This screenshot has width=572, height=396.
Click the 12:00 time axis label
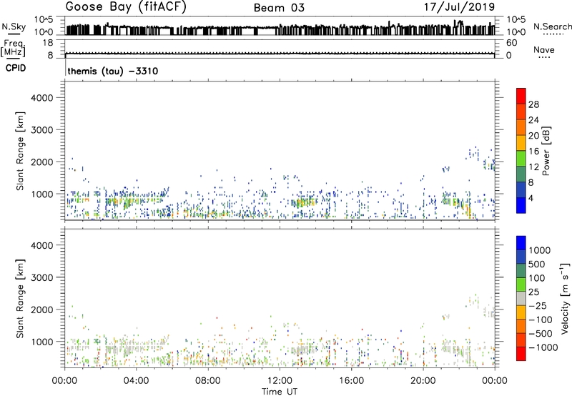pyautogui.click(x=280, y=381)
